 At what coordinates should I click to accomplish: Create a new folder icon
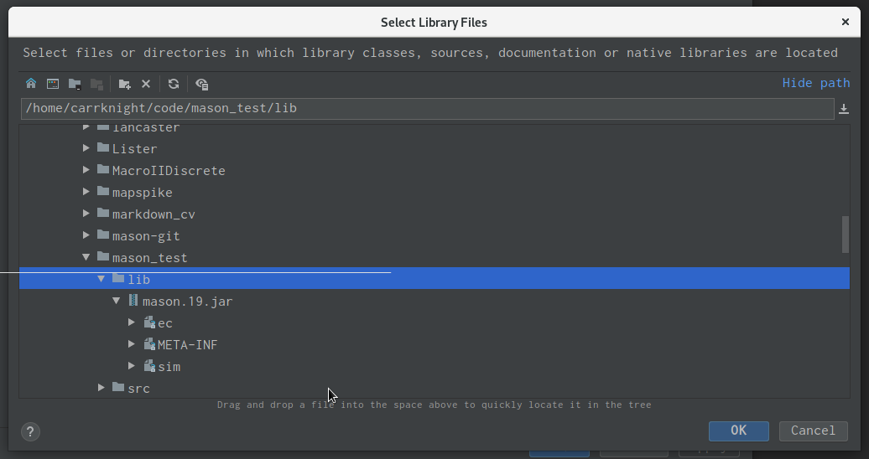tap(124, 84)
